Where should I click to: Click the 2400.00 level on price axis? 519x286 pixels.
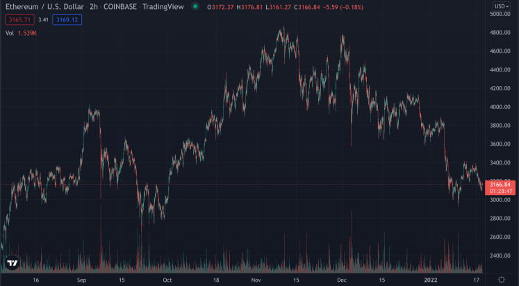(500, 255)
